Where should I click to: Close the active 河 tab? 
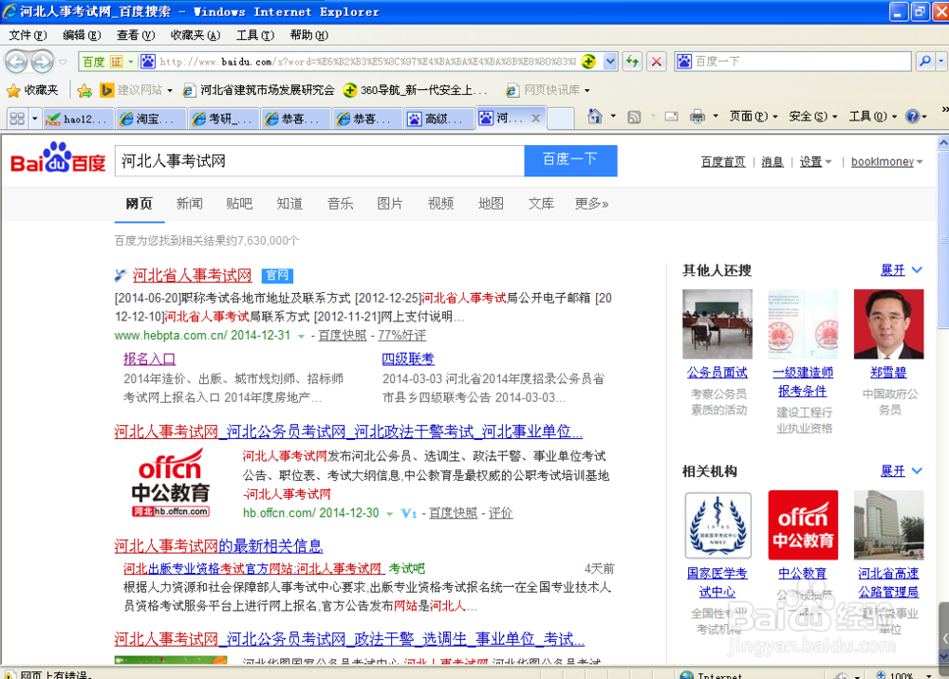pyautogui.click(x=535, y=119)
